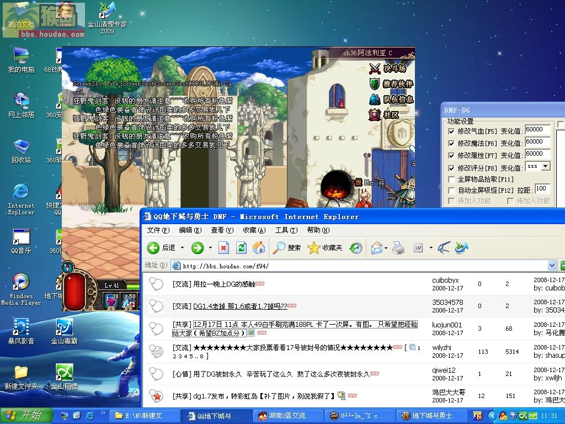Open the Forward button history dropdown arrow
This screenshot has height=424, width=565.
pyautogui.click(x=210, y=248)
